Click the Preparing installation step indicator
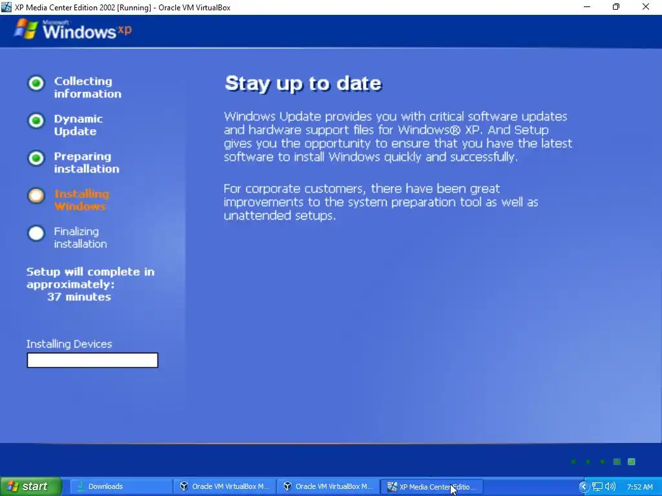Screen dimensions: 662x496 tap(36, 158)
